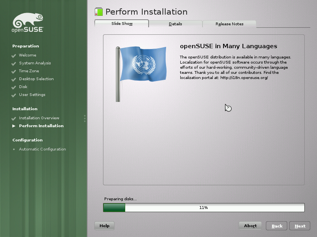317x237 pixels.
Task: Select the Slide Show tab
Action: (121, 23)
